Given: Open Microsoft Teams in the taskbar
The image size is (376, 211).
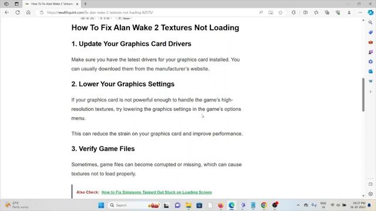Looking at the screenshot, I should click(x=243, y=205).
